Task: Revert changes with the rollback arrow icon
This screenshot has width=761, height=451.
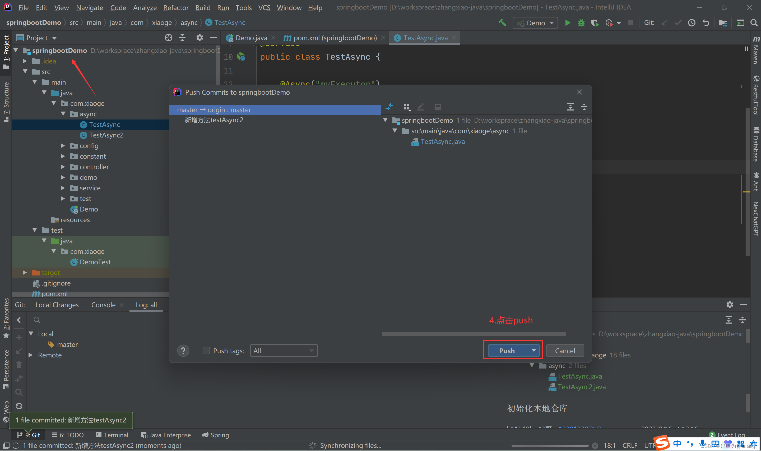Action: [x=706, y=23]
